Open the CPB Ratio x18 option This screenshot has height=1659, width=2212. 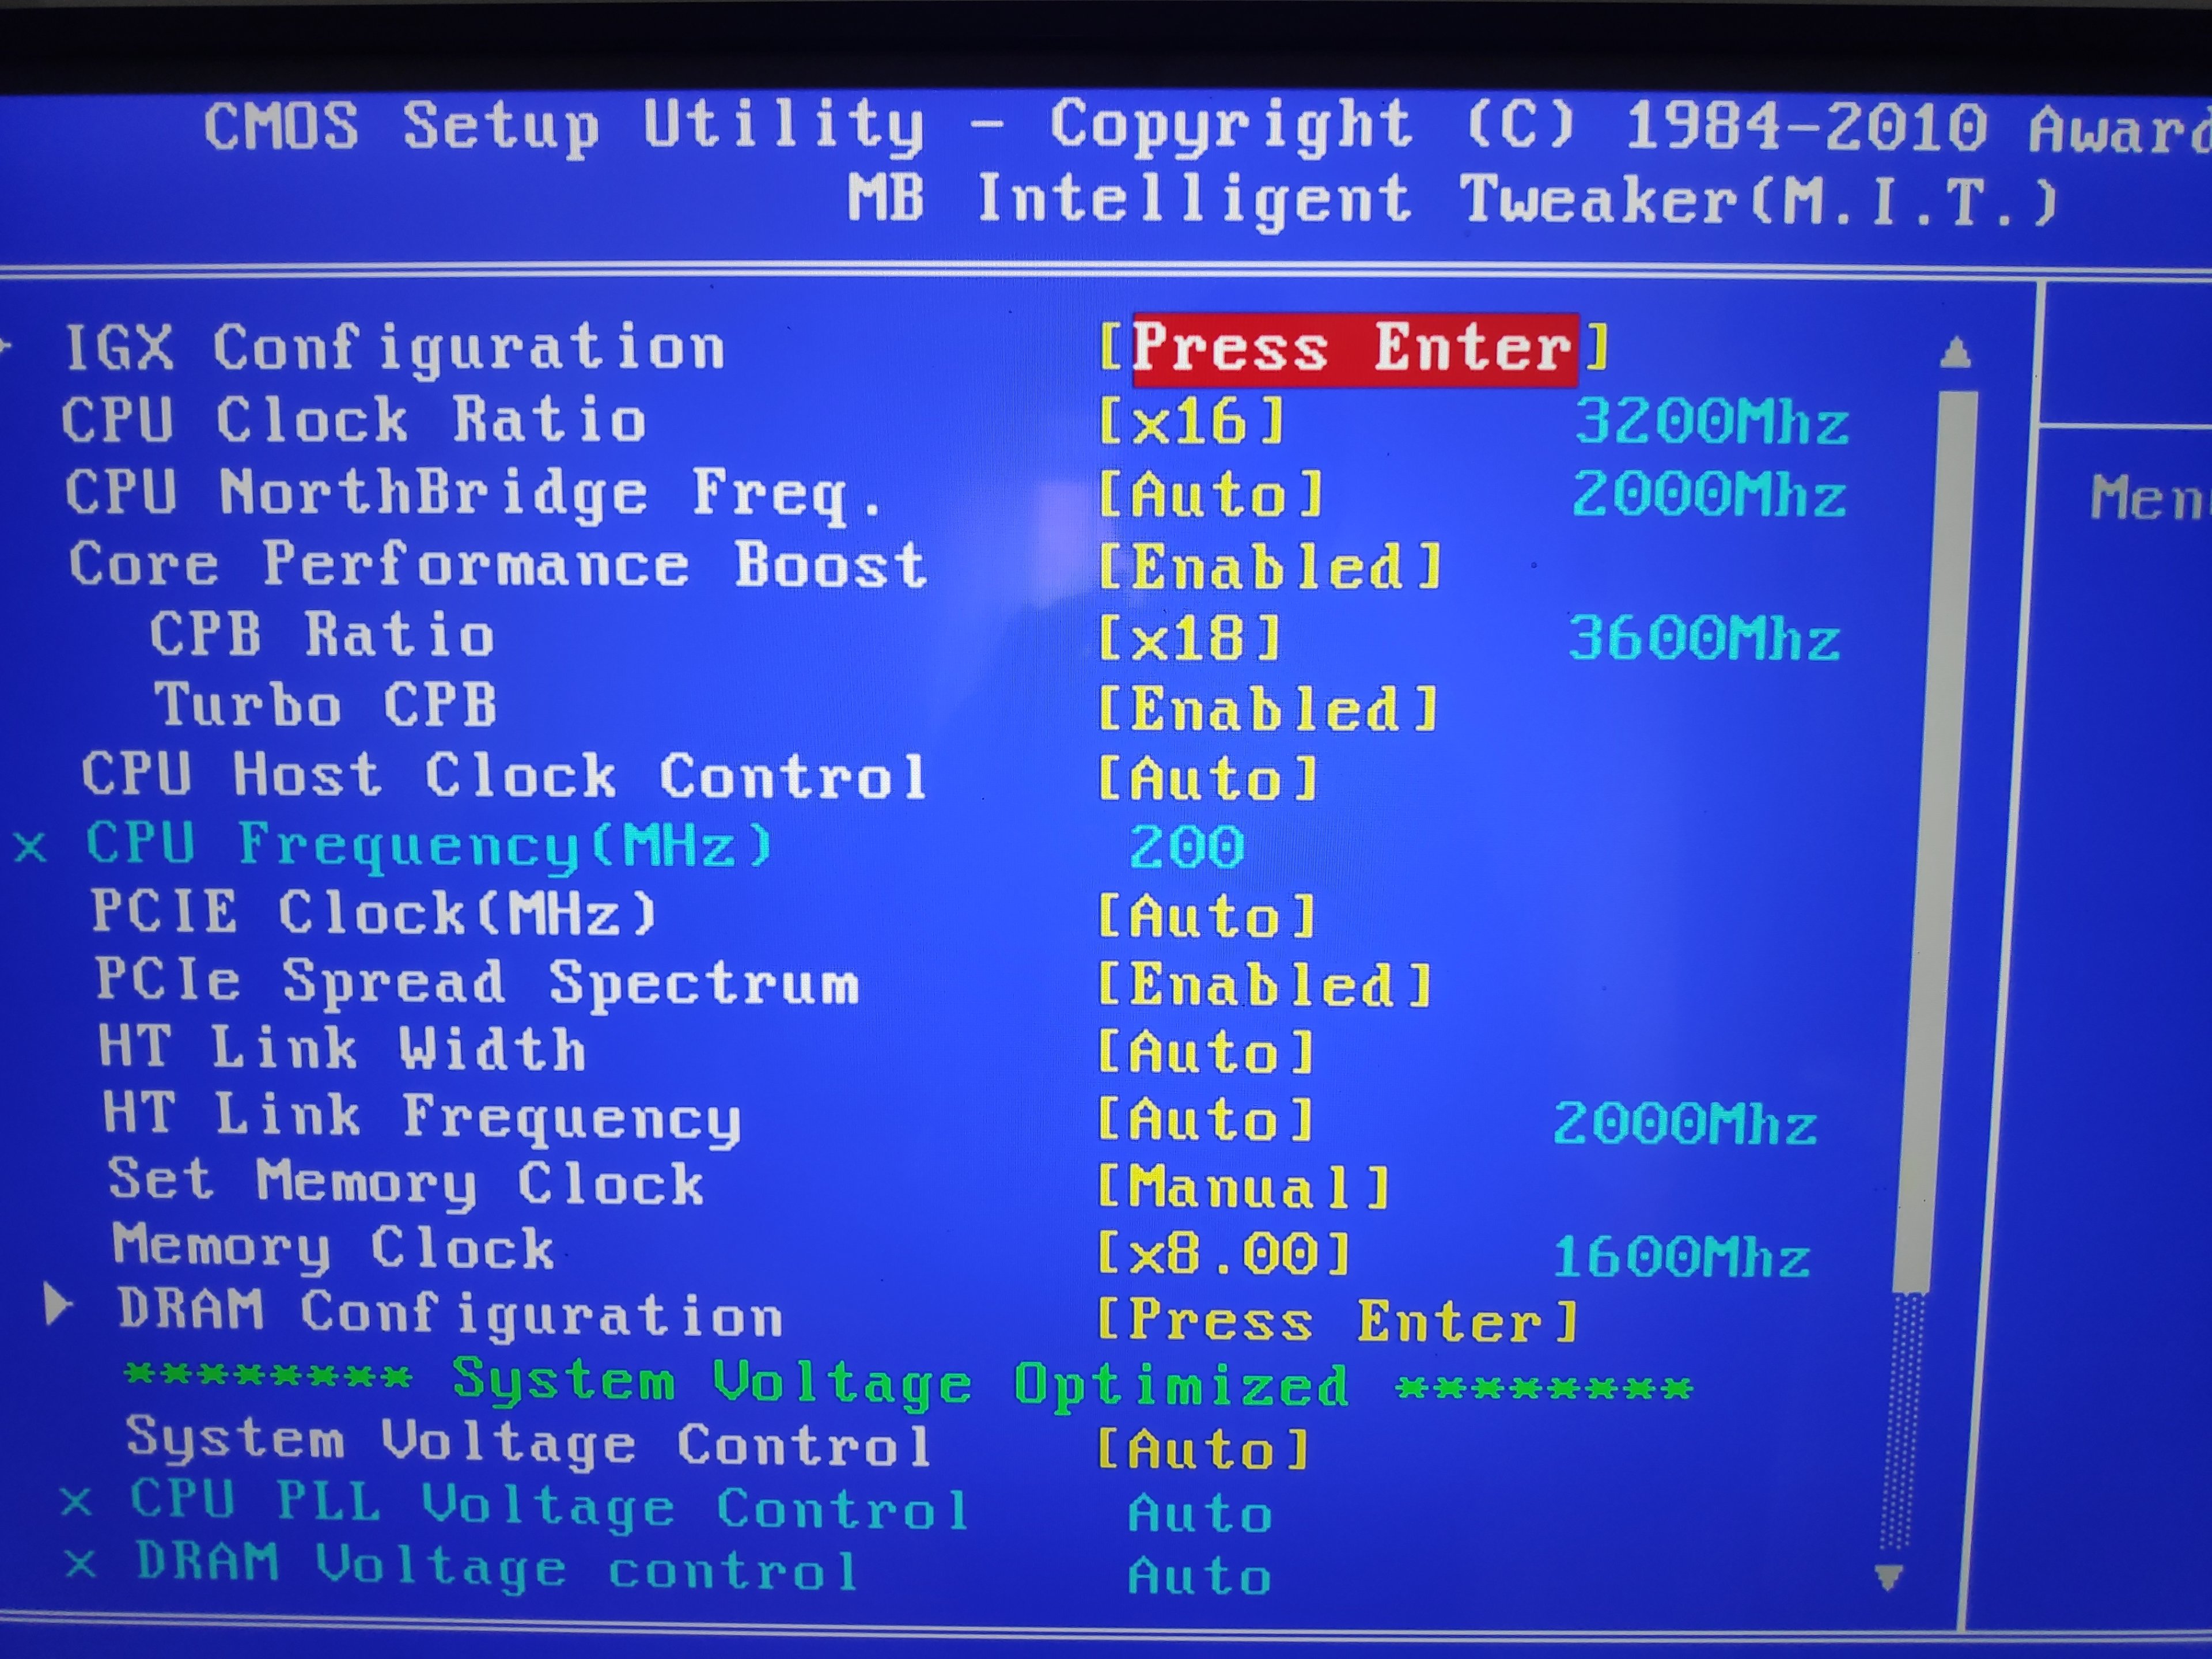pos(1188,638)
